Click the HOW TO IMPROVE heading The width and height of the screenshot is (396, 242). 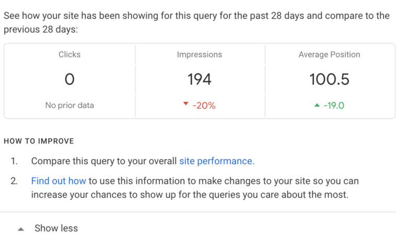click(x=39, y=141)
